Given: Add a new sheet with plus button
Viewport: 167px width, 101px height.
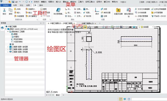Looking at the screenshot, I should [63, 95].
